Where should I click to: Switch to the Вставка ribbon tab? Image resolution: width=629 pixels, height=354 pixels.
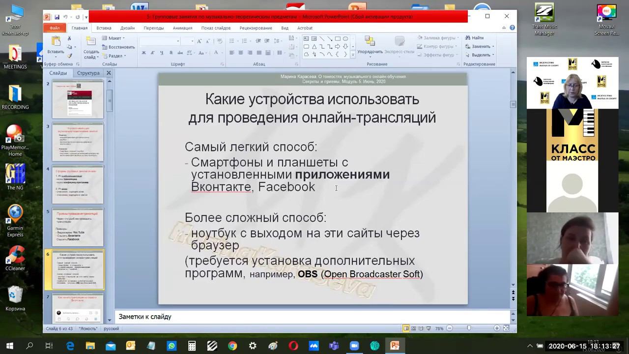pyautogui.click(x=104, y=28)
